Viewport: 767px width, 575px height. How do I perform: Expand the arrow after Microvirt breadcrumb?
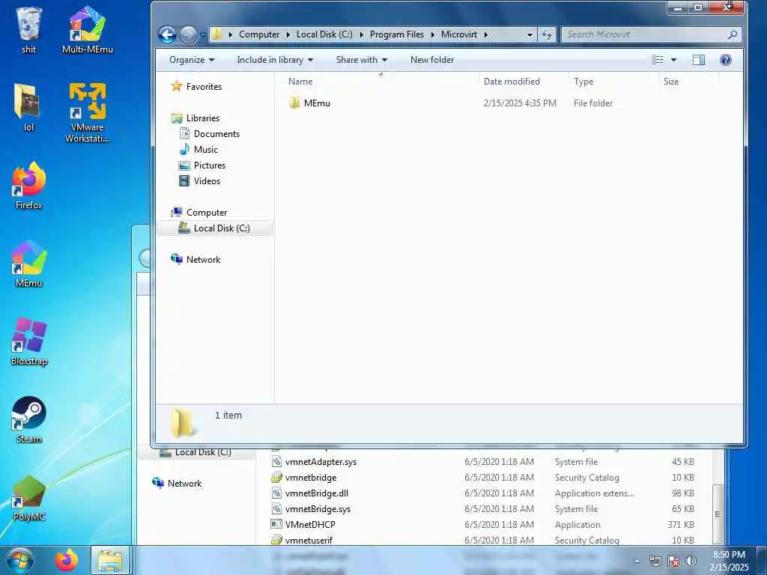[x=485, y=34]
